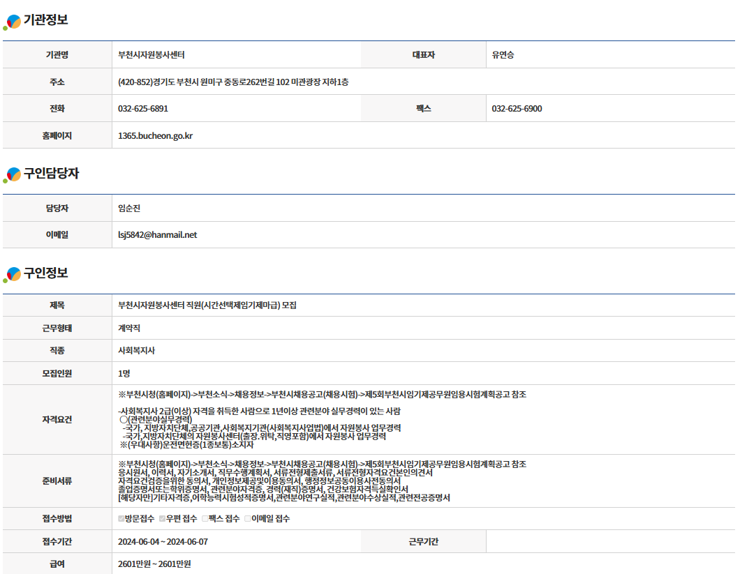Viewport: 740px width, 574px height.
Task: Click the 구인정보 heading text
Action: [46, 273]
